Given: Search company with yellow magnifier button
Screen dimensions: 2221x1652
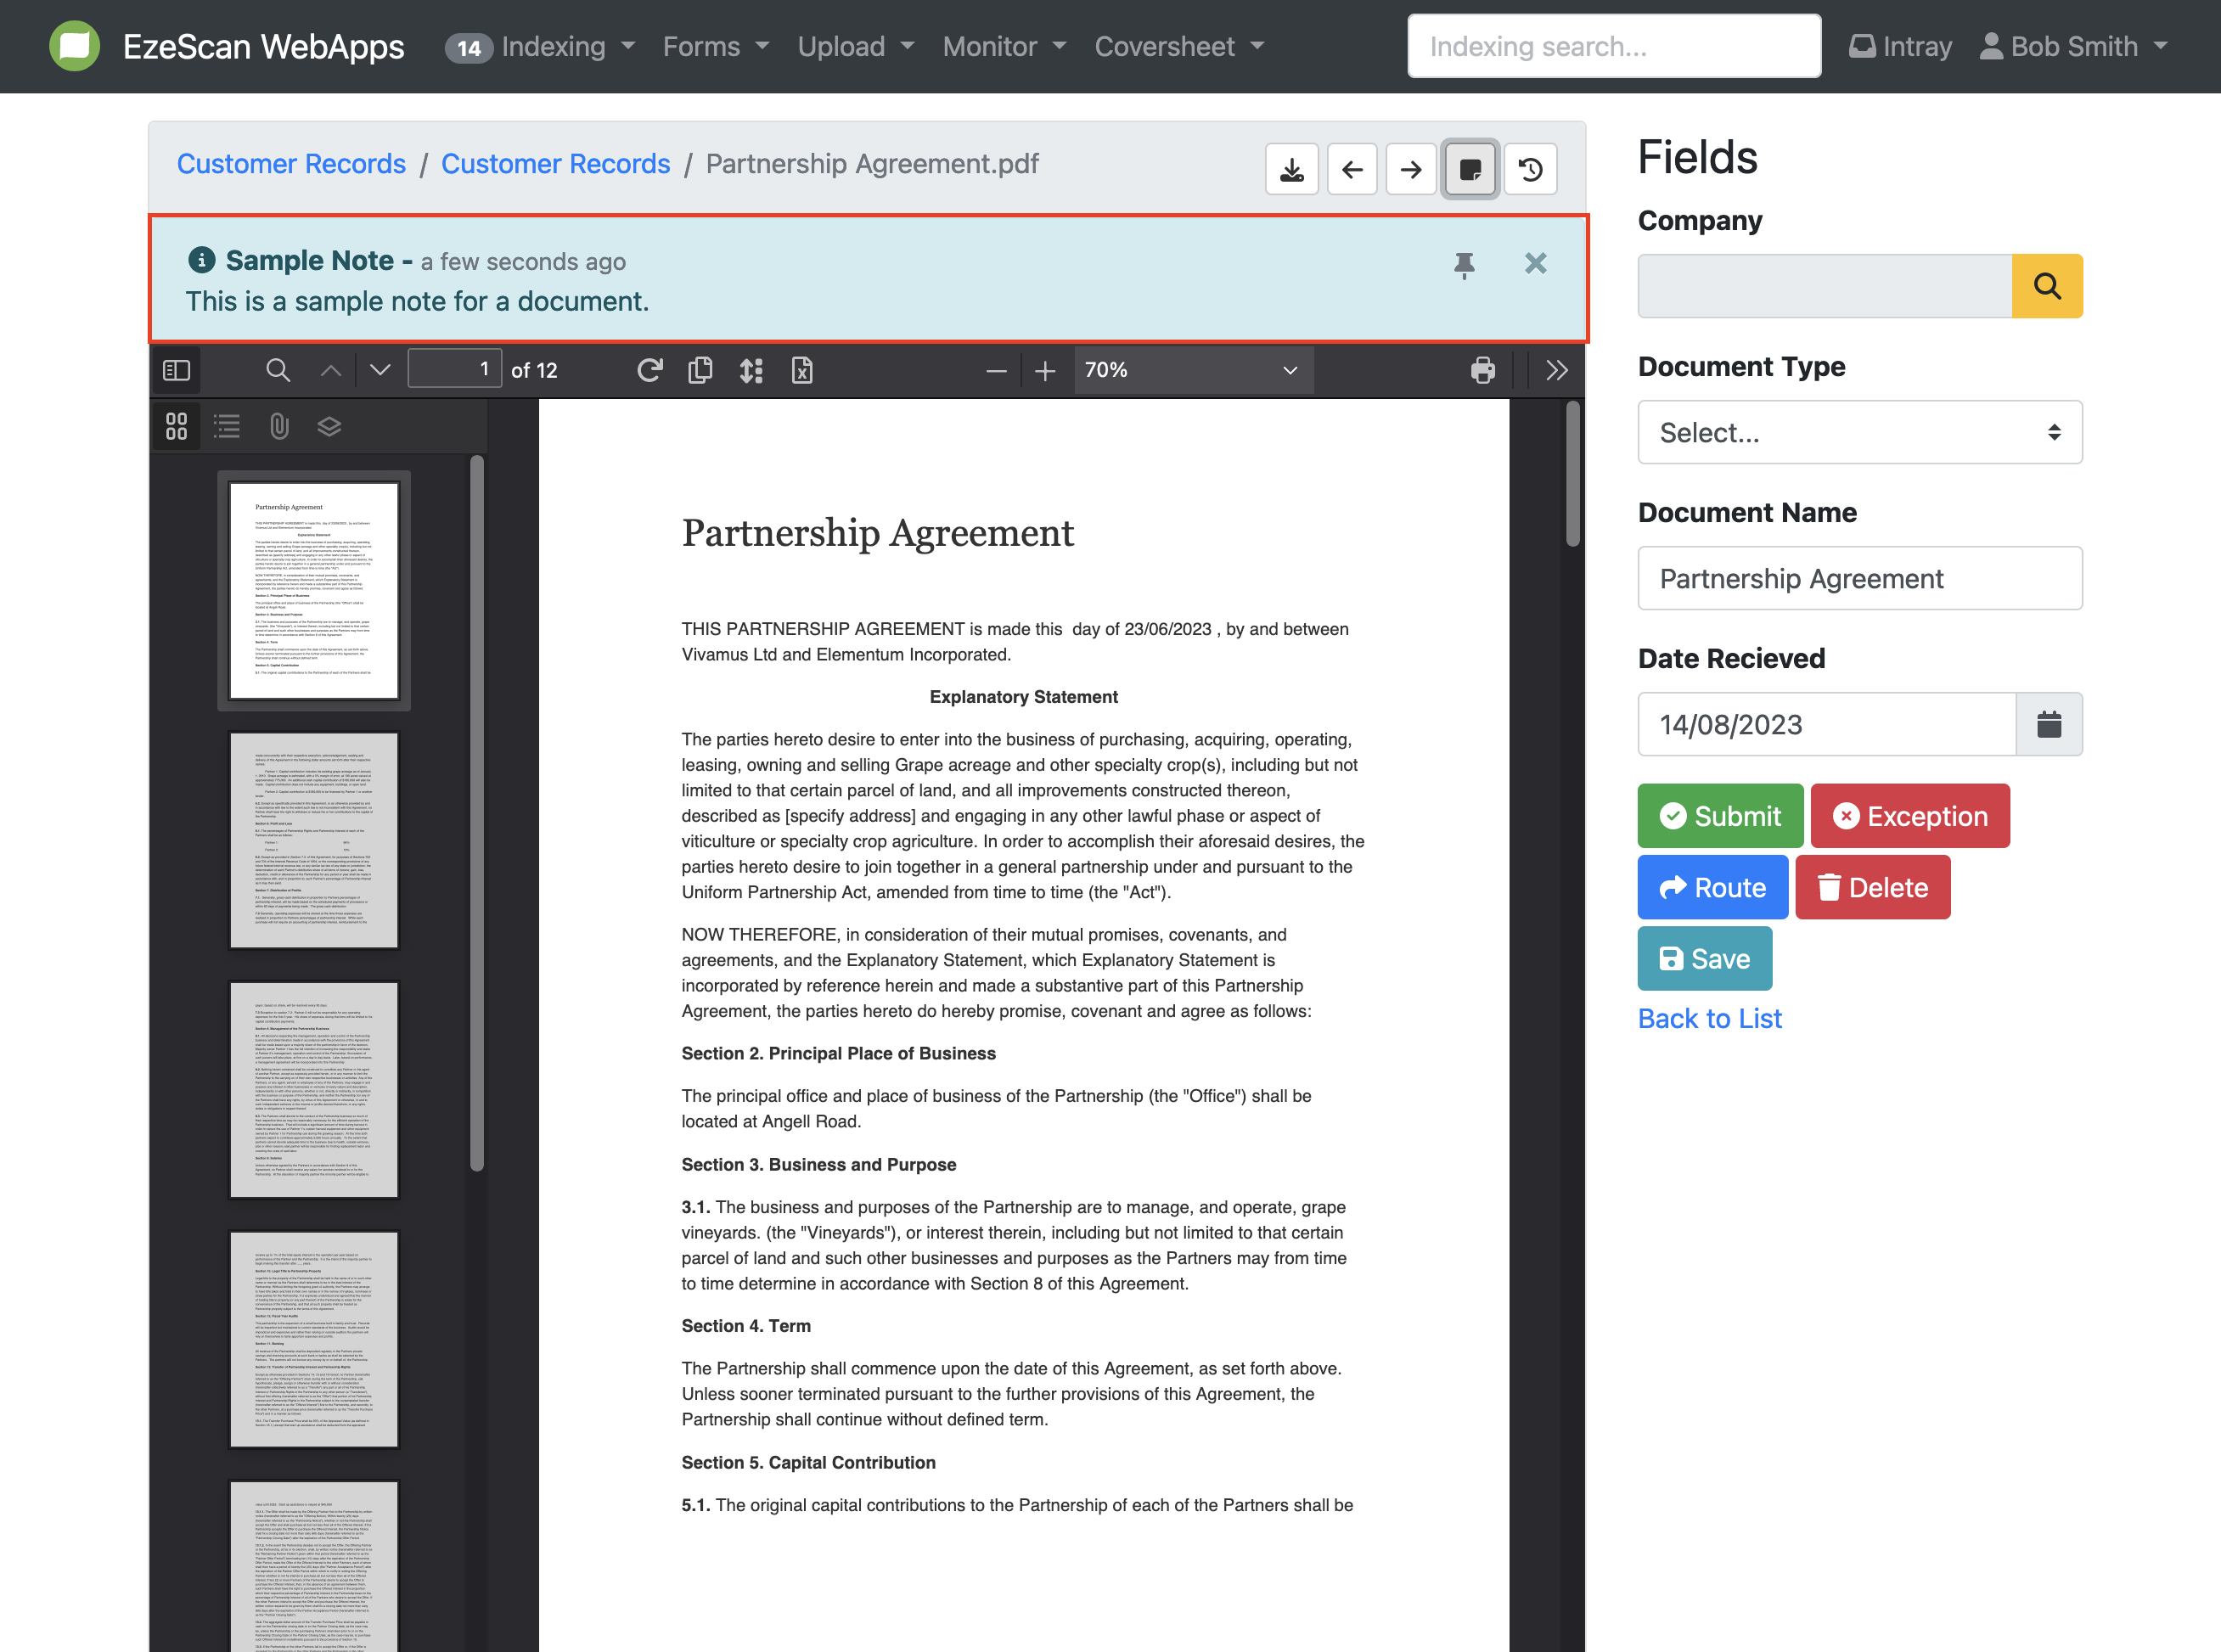Looking at the screenshot, I should point(2046,286).
